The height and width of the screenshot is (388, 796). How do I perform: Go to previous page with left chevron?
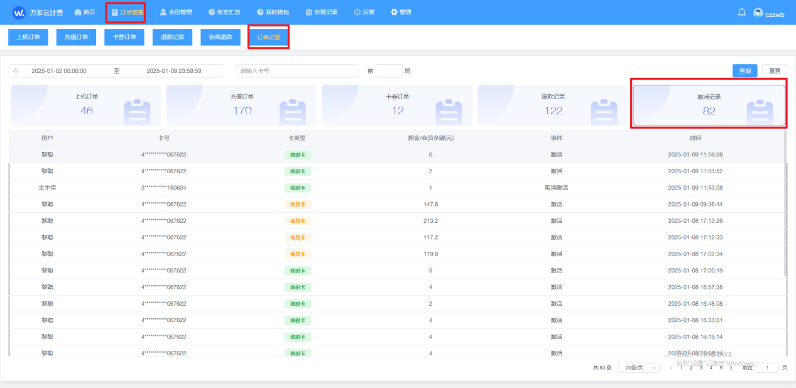(x=671, y=367)
